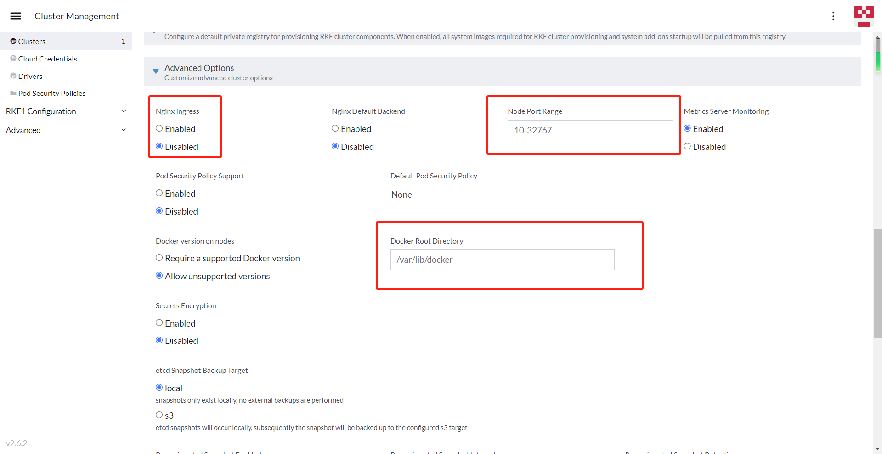Choose s3 etcd snapshot backup target
Screen dimensions: 882x454
click(x=159, y=415)
